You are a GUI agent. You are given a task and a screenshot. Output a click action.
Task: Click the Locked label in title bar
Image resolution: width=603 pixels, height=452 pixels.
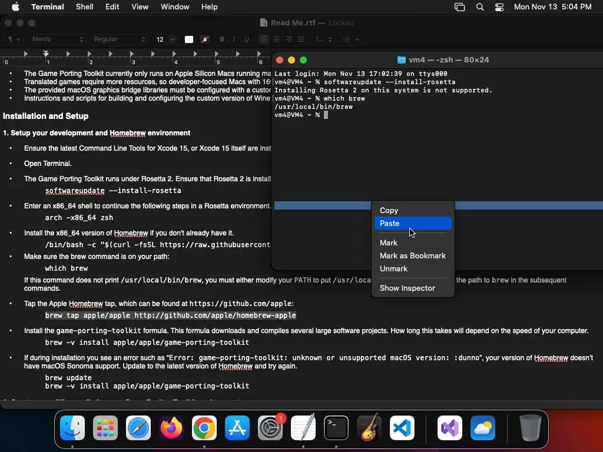(x=341, y=23)
